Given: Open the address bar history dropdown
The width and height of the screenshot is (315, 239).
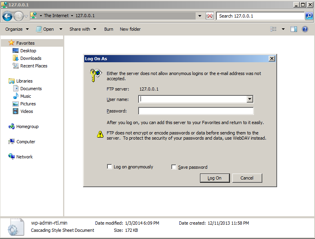Looking at the screenshot, I should (200, 16).
